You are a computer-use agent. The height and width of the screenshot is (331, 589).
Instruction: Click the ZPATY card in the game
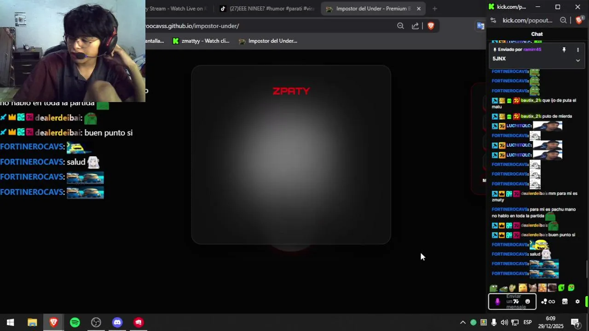291,154
